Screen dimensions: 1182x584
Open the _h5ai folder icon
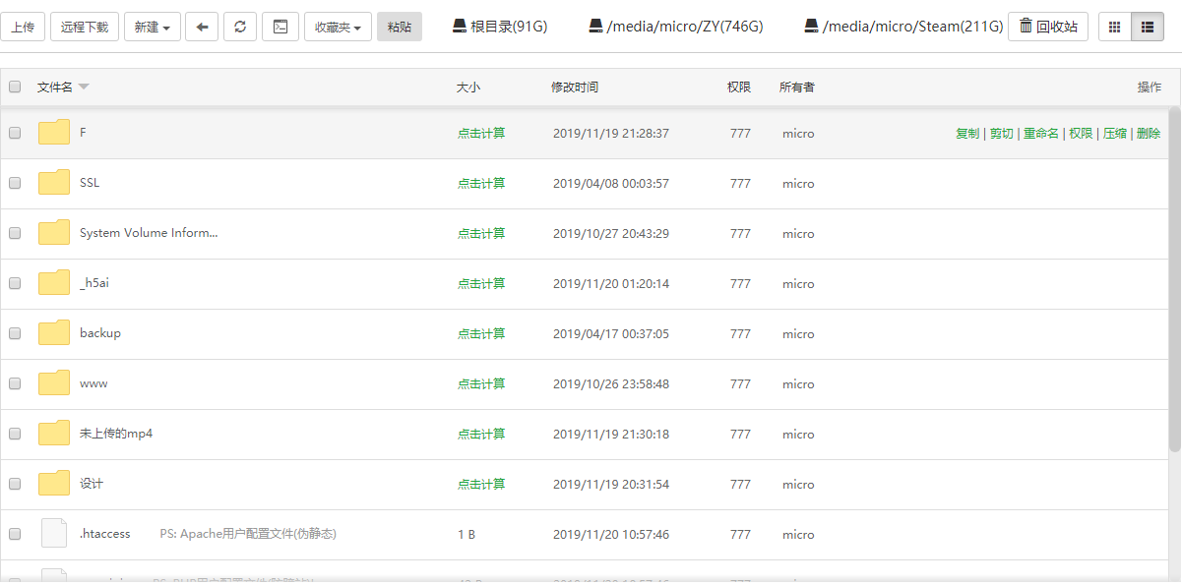(x=54, y=283)
